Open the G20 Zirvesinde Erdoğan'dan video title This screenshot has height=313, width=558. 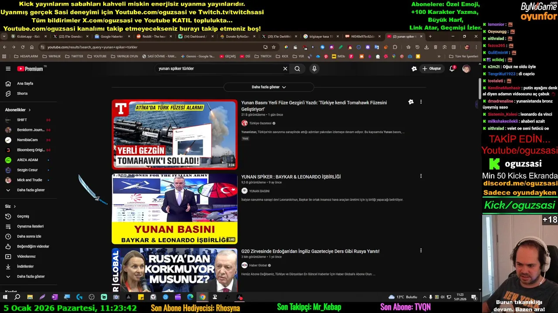point(310,251)
